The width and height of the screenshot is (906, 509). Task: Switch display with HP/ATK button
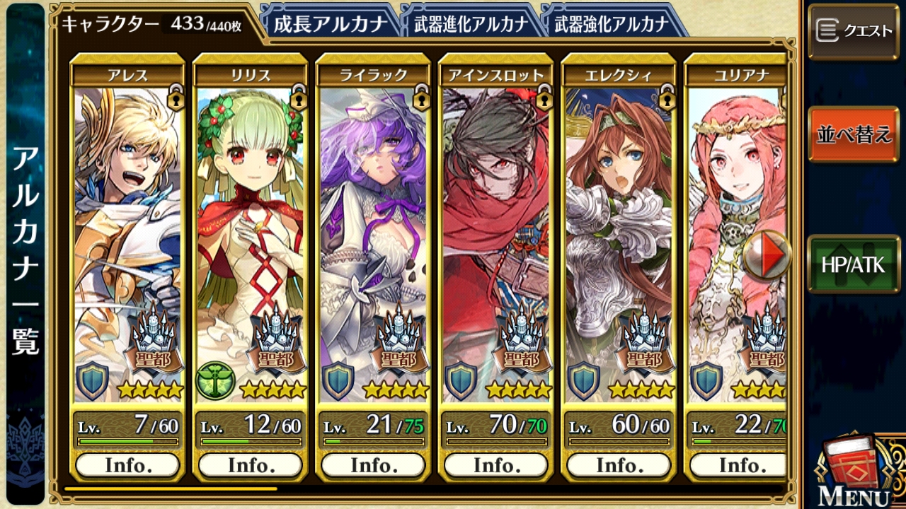click(853, 264)
